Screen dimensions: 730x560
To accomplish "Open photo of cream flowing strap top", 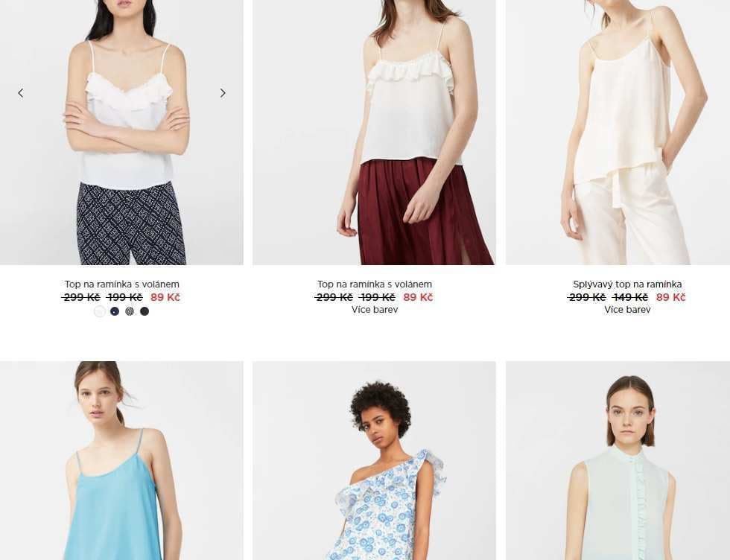I will pyautogui.click(x=618, y=133).
